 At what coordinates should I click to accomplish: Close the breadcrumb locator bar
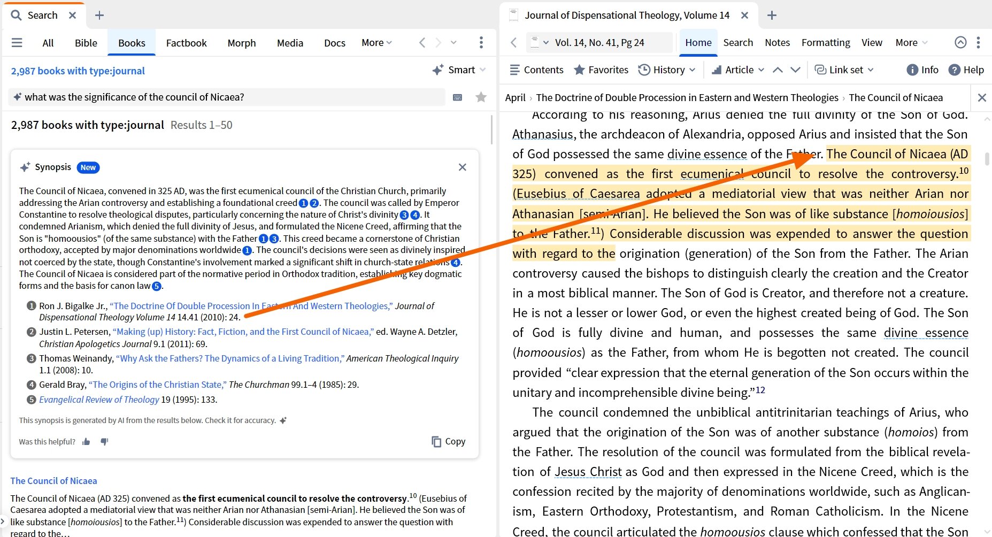click(982, 97)
